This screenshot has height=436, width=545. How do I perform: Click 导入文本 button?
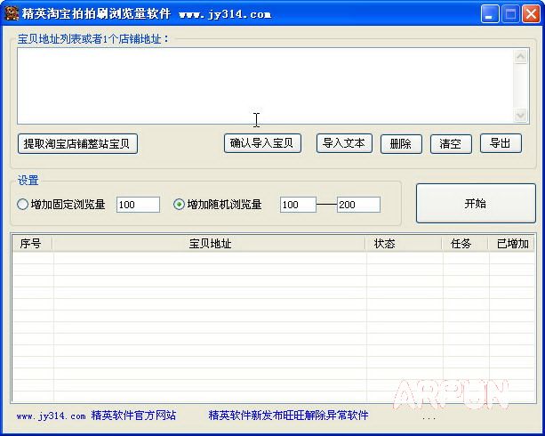point(344,143)
